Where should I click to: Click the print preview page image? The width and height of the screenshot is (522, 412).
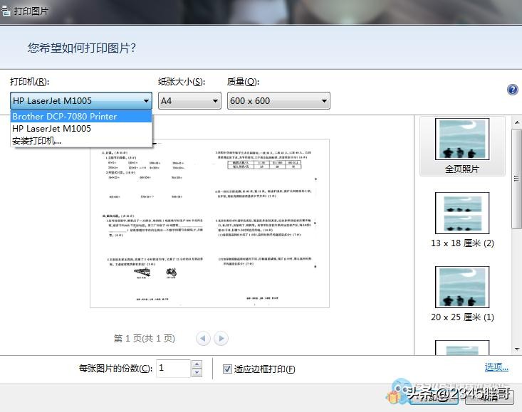(x=210, y=223)
